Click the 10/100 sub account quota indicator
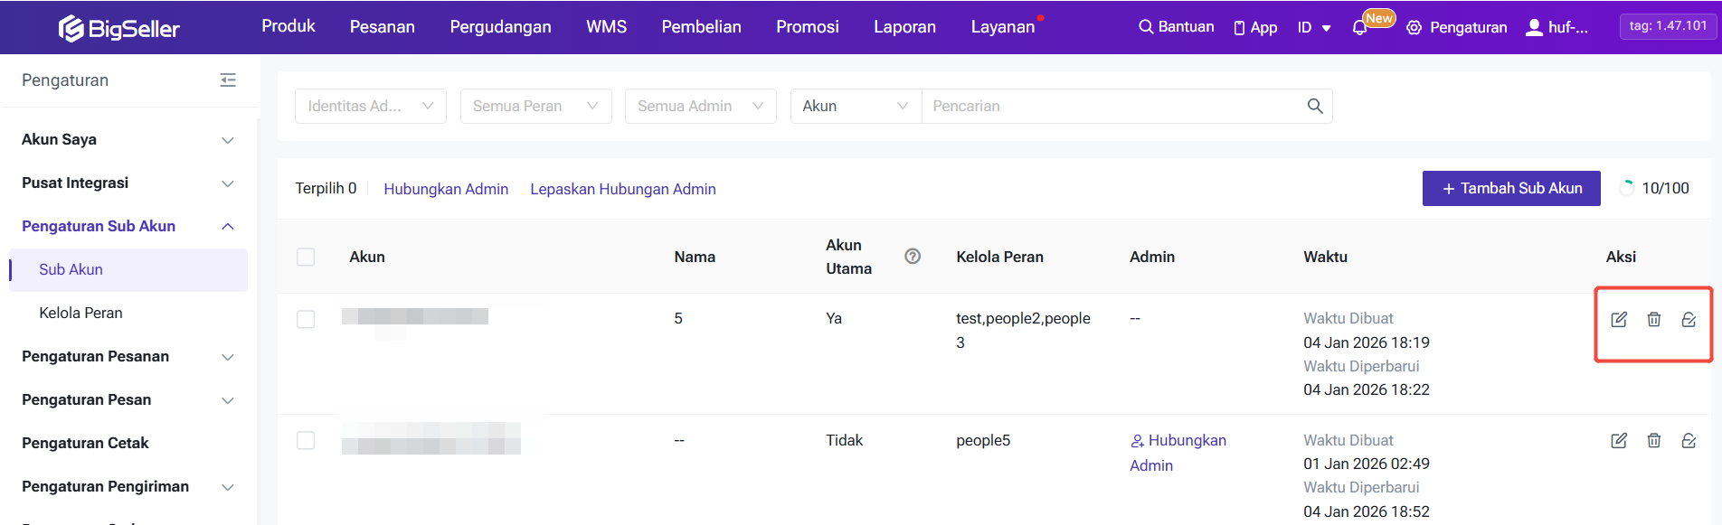 point(1654,188)
